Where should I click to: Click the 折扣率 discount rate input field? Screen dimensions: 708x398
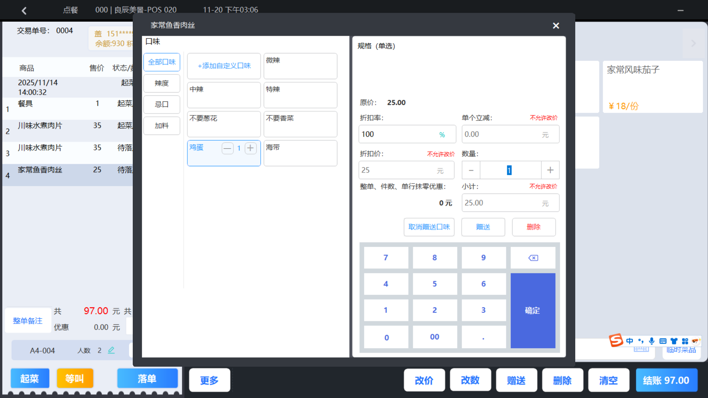[398, 134]
